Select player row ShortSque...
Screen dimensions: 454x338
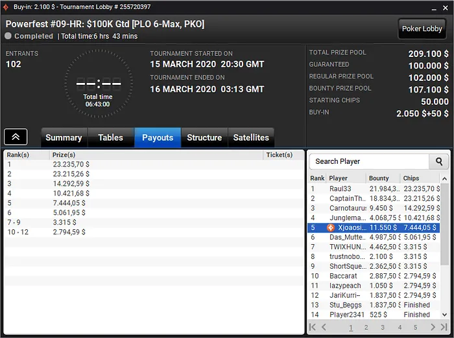pos(374,266)
